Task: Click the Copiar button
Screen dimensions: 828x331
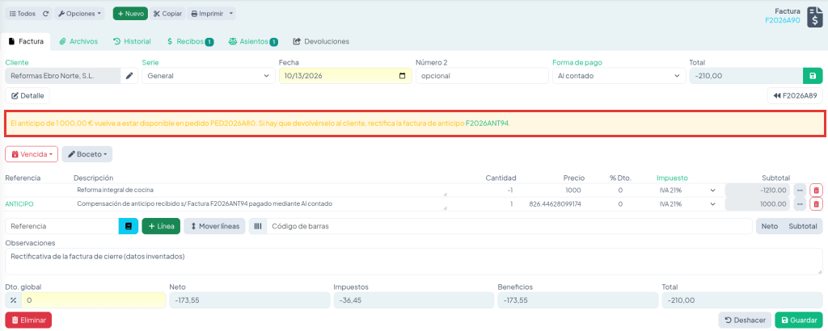Action: [167, 14]
